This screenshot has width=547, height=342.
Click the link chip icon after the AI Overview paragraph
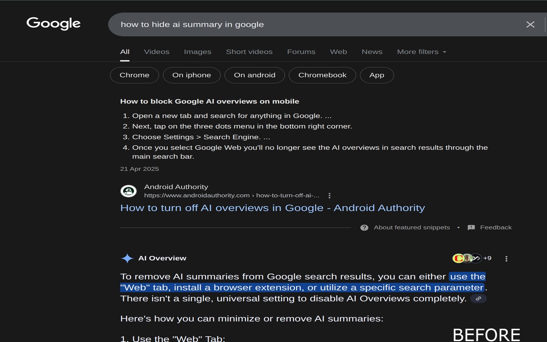tap(478, 298)
